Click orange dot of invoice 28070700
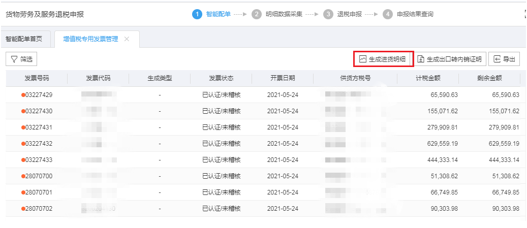 (x=23, y=176)
